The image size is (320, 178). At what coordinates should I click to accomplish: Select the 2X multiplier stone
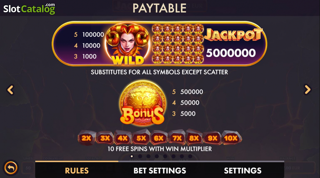[x=86, y=138]
